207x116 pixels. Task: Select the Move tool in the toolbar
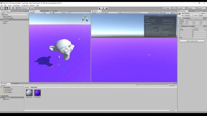click(x=6, y=8)
